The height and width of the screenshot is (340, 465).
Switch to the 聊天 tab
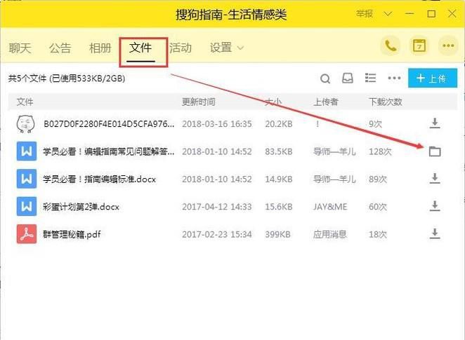[x=20, y=48]
